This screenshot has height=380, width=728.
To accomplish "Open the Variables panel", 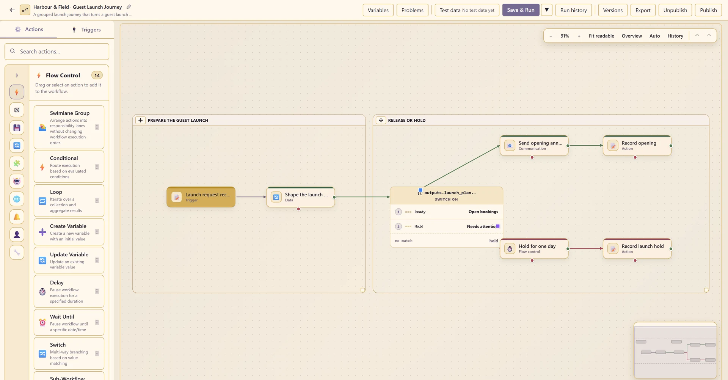I will [x=378, y=10].
